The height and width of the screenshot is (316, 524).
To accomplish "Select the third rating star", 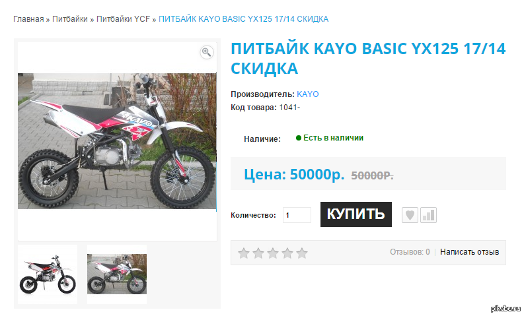I will (x=273, y=253).
